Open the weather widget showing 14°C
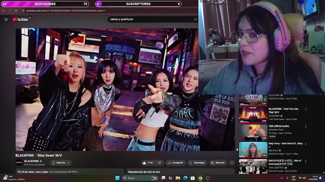This screenshot has height=182, width=325. (x=14, y=178)
